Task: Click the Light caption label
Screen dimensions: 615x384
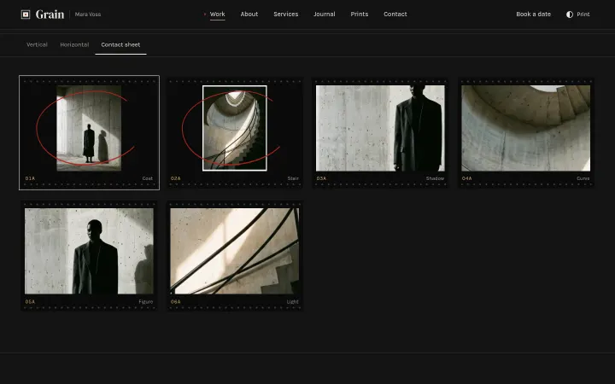Action: pos(293,302)
